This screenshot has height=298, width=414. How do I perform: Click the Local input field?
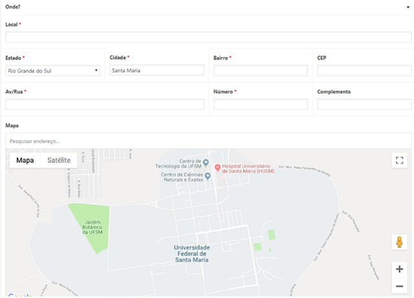coord(208,37)
